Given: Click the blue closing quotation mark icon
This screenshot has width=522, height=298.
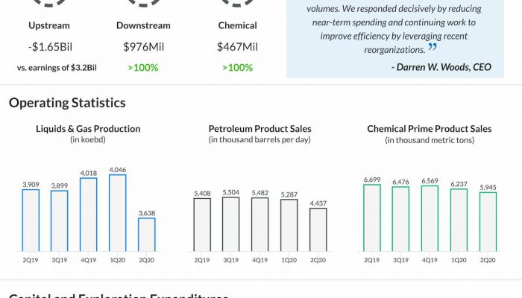Looking at the screenshot, I should coord(432,47).
